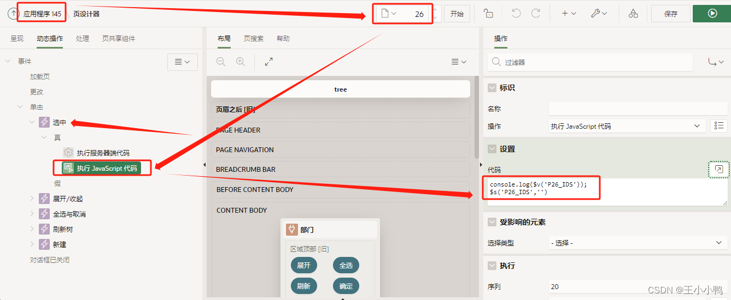Click the undo arrow icon
The width and height of the screenshot is (731, 300).
516,14
